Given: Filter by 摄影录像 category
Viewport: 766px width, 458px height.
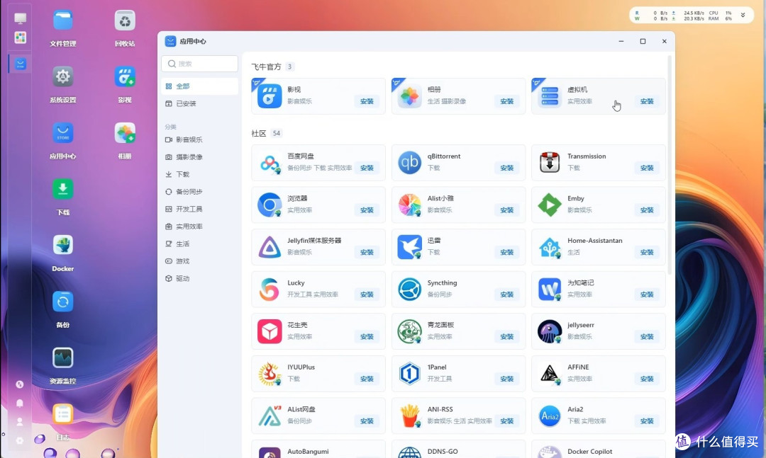Looking at the screenshot, I should point(199,157).
